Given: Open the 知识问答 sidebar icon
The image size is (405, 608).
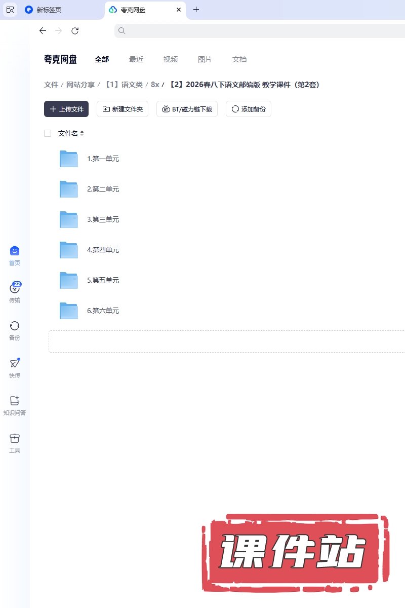Looking at the screenshot, I should 15,401.
